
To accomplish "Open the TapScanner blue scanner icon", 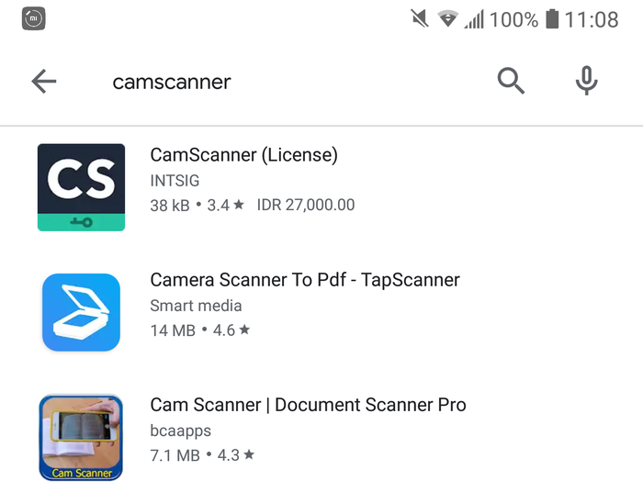I will click(81, 312).
